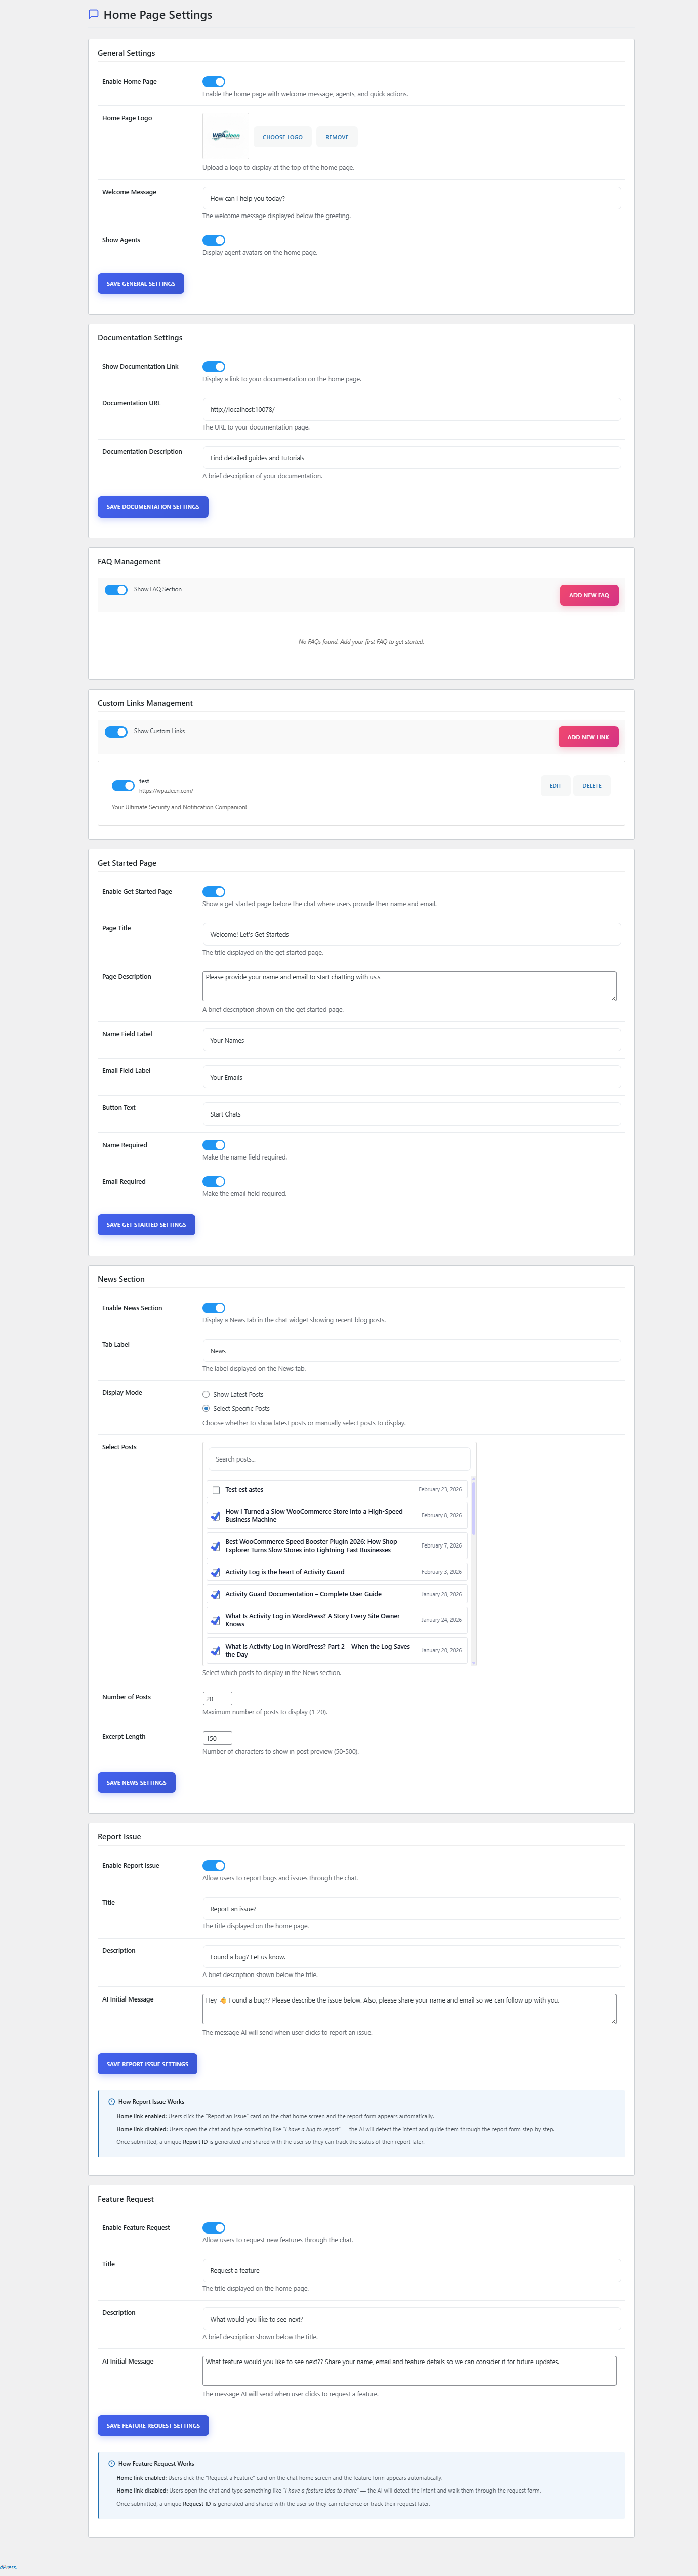The image size is (698, 2576).
Task: Click the Button Text input
Action: tap(411, 1114)
